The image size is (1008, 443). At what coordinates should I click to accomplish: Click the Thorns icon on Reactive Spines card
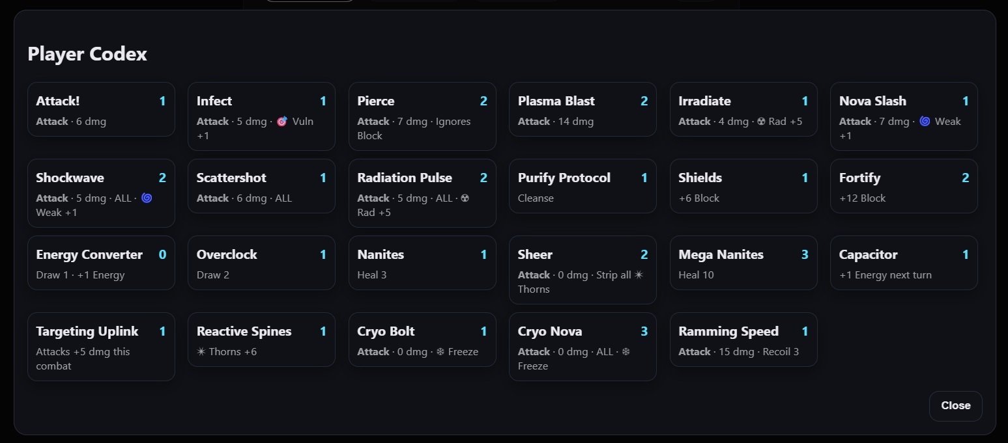(201, 352)
